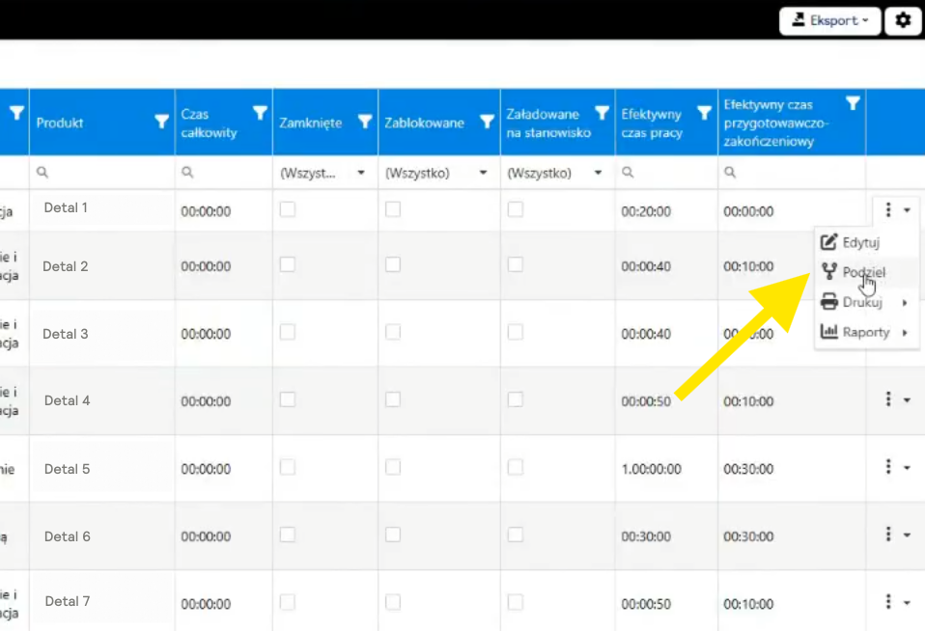The width and height of the screenshot is (925, 631).
Task: Open filter for Załadowane na stanowisko column
Action: (602, 113)
